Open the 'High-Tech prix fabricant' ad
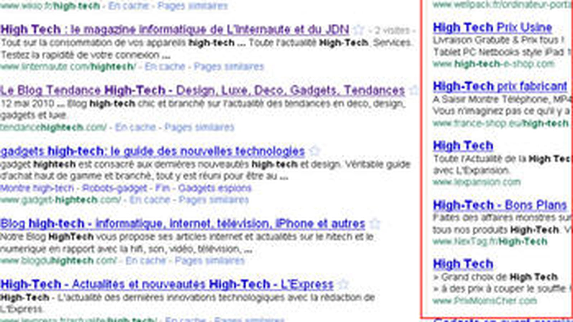The height and width of the screenshot is (322, 573). point(500,86)
